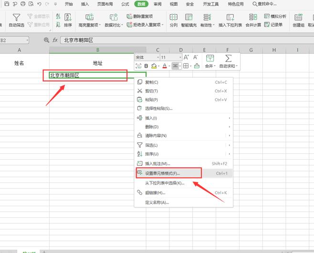Expand the 筛选(L) submenu arrow
This screenshot has height=253, width=314.
point(229,145)
